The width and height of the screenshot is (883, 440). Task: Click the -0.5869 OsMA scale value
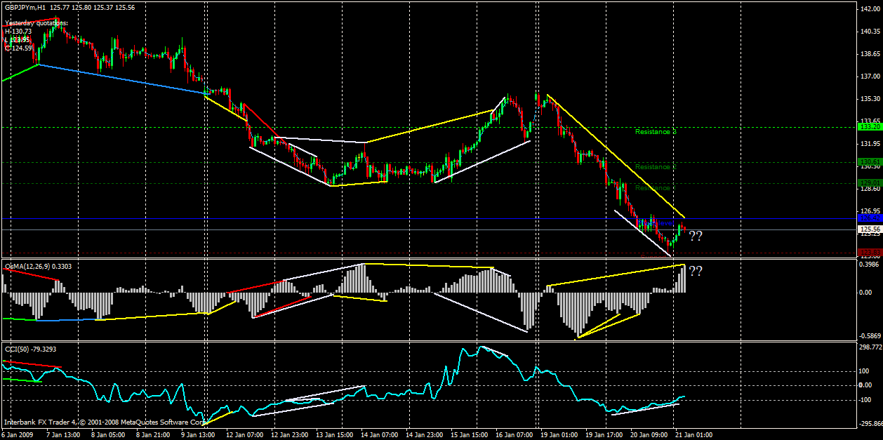click(x=869, y=335)
